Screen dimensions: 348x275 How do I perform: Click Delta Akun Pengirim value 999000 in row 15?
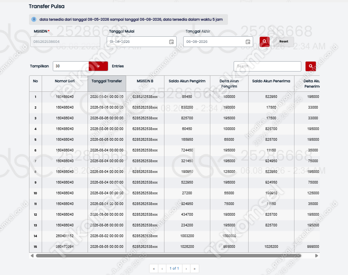pos(229,247)
